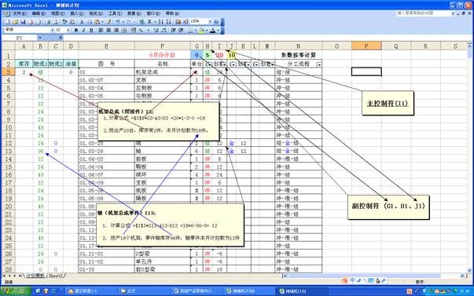The image size is (474, 296).
Task: Open the yellow fill color picker
Action: (x=201, y=30)
